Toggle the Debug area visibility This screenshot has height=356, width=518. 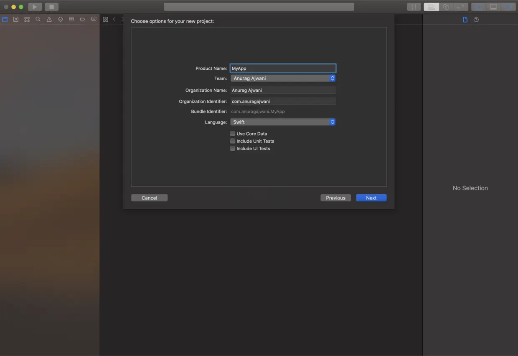coord(493,7)
